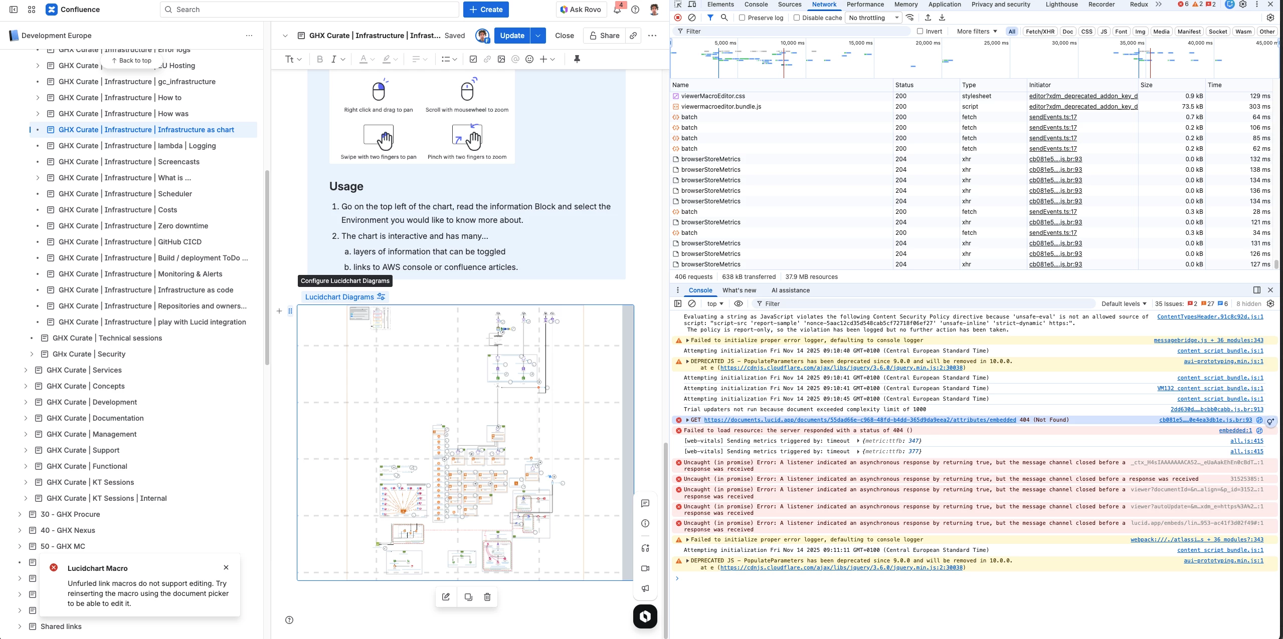
Task: Click the trash icon below the Lucidchart diagram
Action: pos(487,597)
